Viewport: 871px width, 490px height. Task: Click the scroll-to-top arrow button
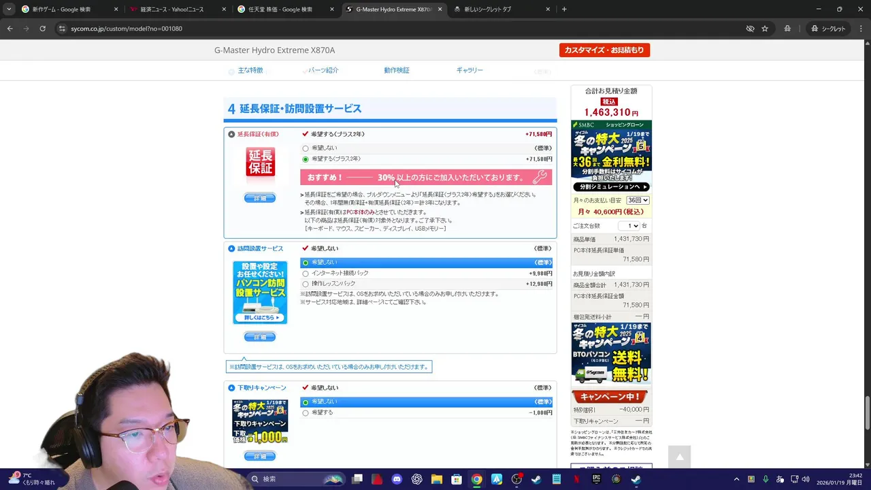click(x=679, y=457)
